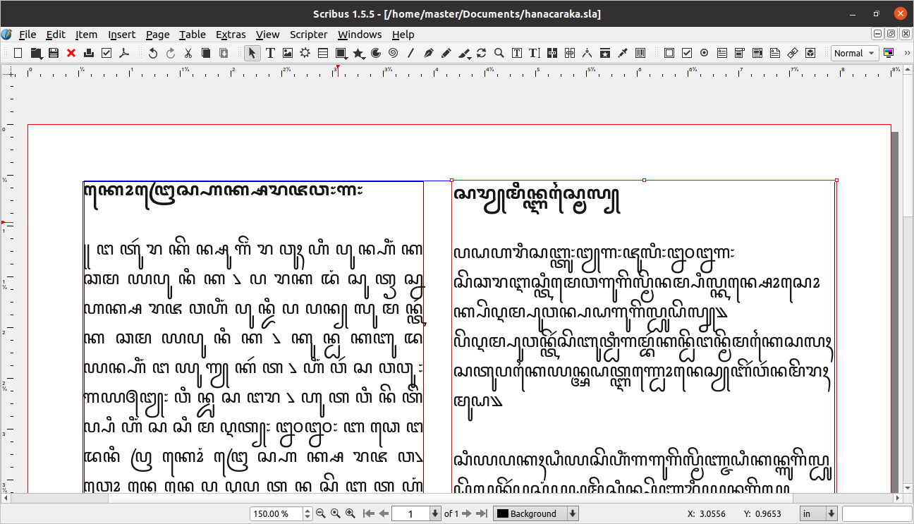The image size is (914, 524).
Task: Click the Redo arrow icon
Action: tap(171, 53)
